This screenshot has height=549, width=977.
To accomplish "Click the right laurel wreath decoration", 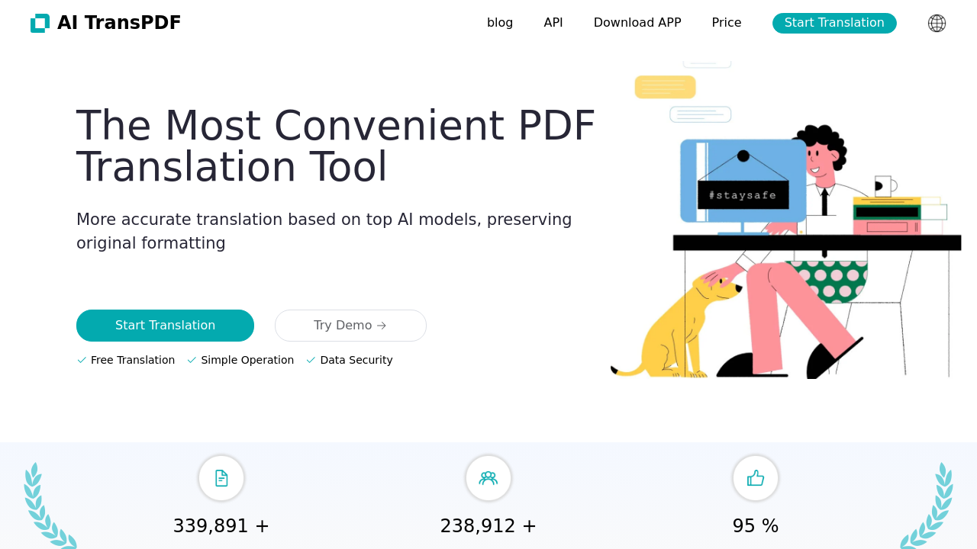I will tap(928, 507).
